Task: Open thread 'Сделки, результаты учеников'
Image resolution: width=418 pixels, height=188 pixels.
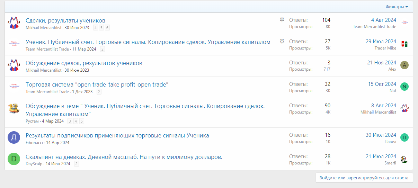Action: pos(65,20)
